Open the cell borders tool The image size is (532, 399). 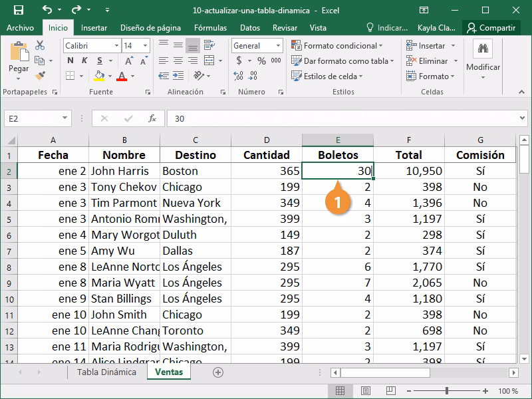[70, 76]
